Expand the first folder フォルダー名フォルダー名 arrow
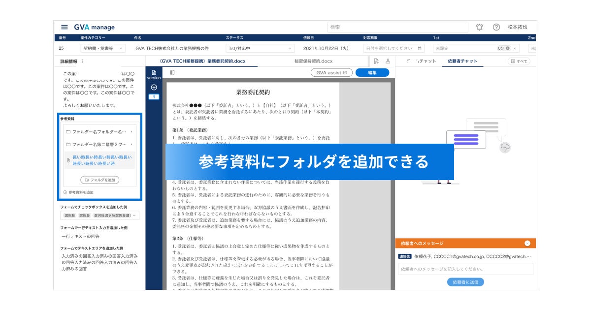 (x=131, y=132)
